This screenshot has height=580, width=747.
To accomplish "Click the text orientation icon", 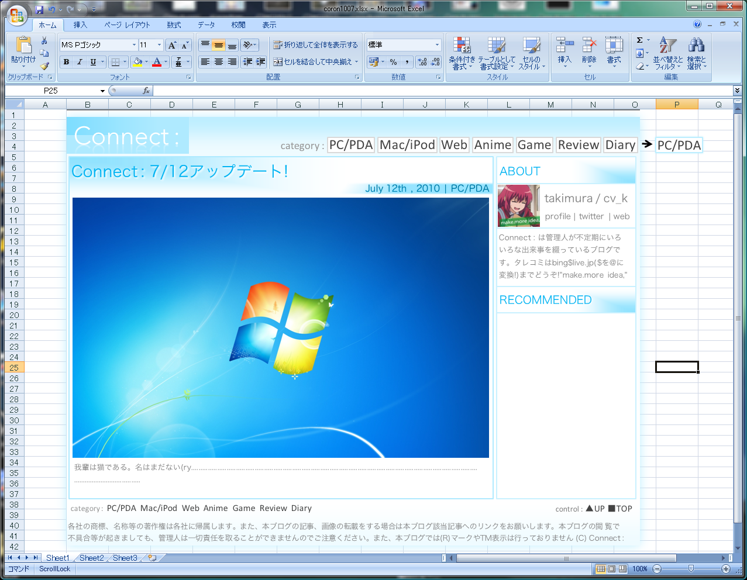I will pos(247,45).
